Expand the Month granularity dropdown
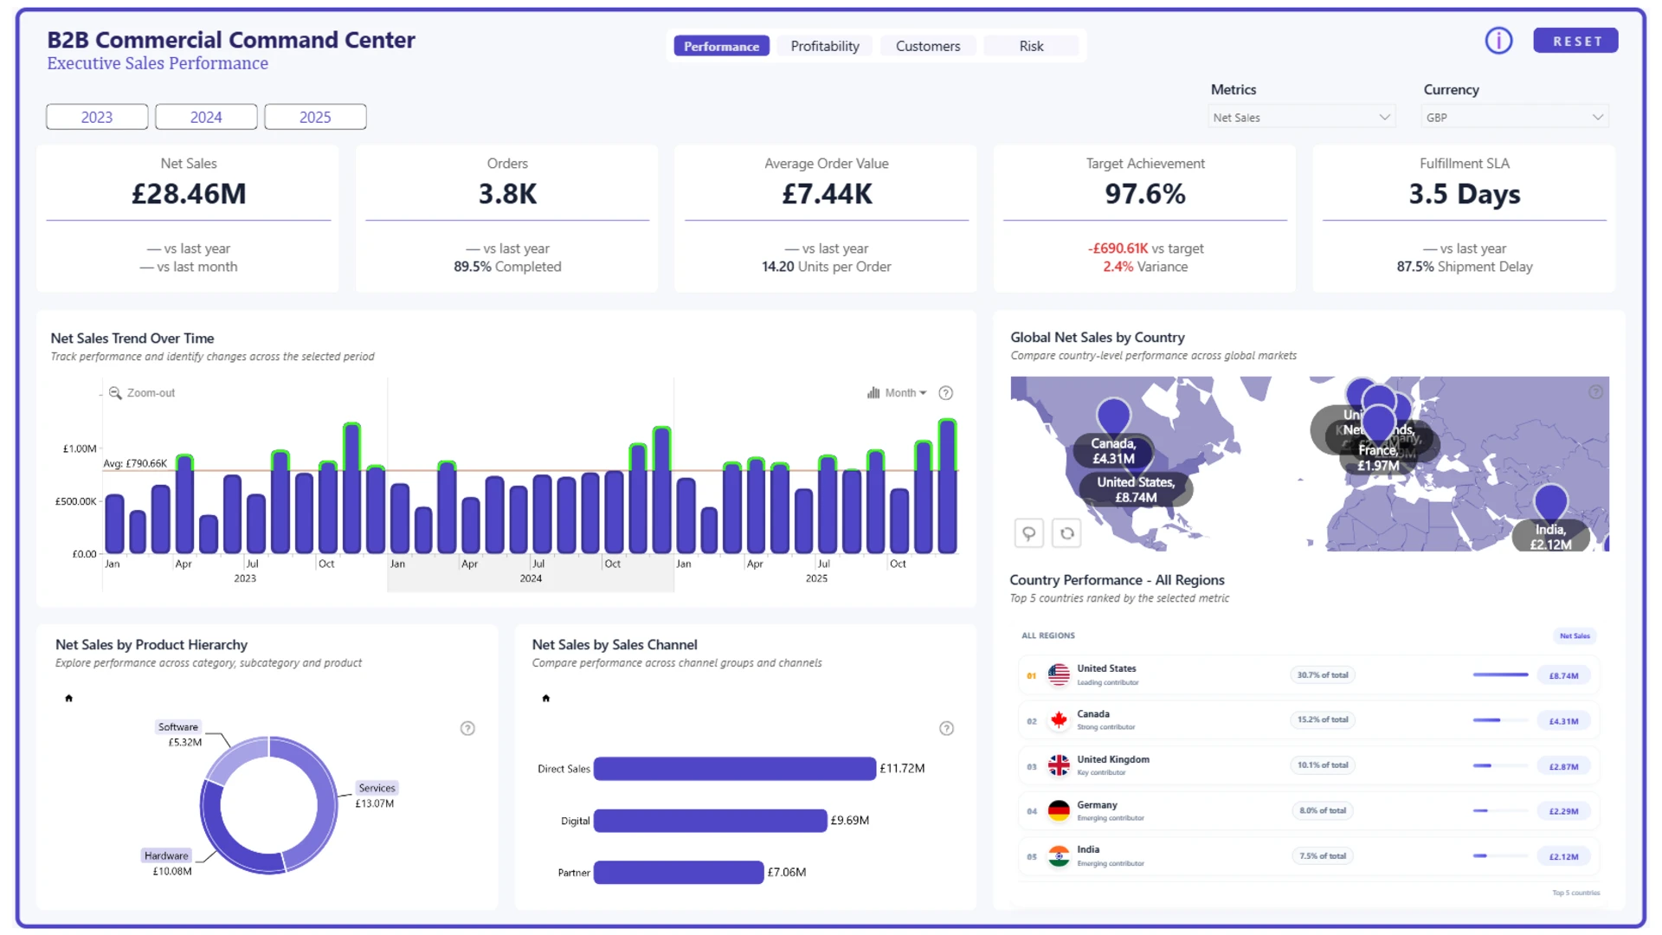This screenshot has width=1662, height=935. (898, 393)
